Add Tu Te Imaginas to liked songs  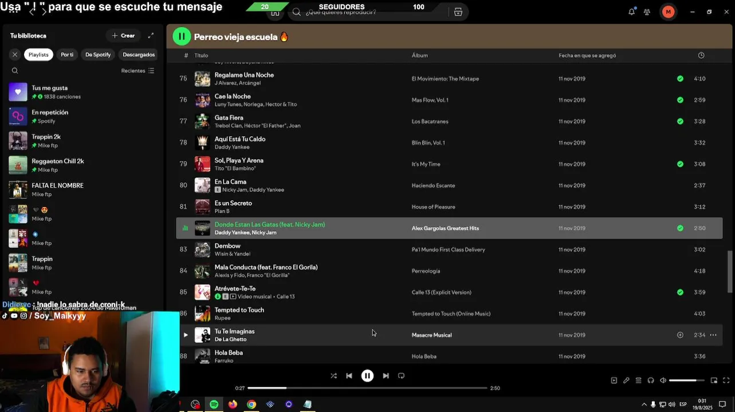[x=680, y=335]
